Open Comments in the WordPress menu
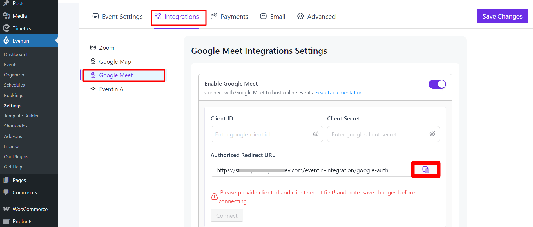This screenshot has height=227, width=533. pyautogui.click(x=29, y=193)
